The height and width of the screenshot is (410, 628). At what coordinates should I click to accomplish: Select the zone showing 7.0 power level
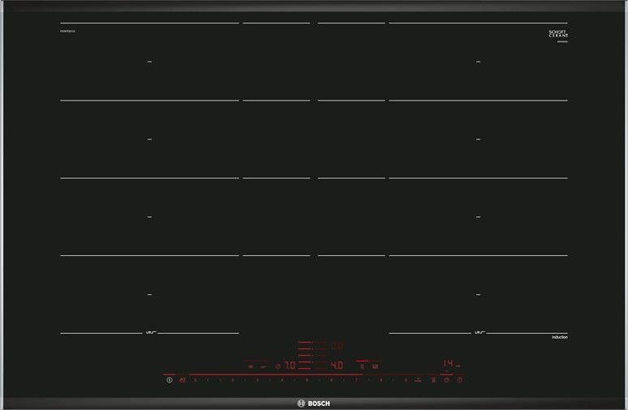click(290, 365)
